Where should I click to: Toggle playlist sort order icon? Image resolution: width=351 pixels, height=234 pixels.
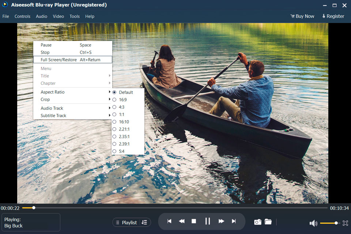tap(144, 222)
